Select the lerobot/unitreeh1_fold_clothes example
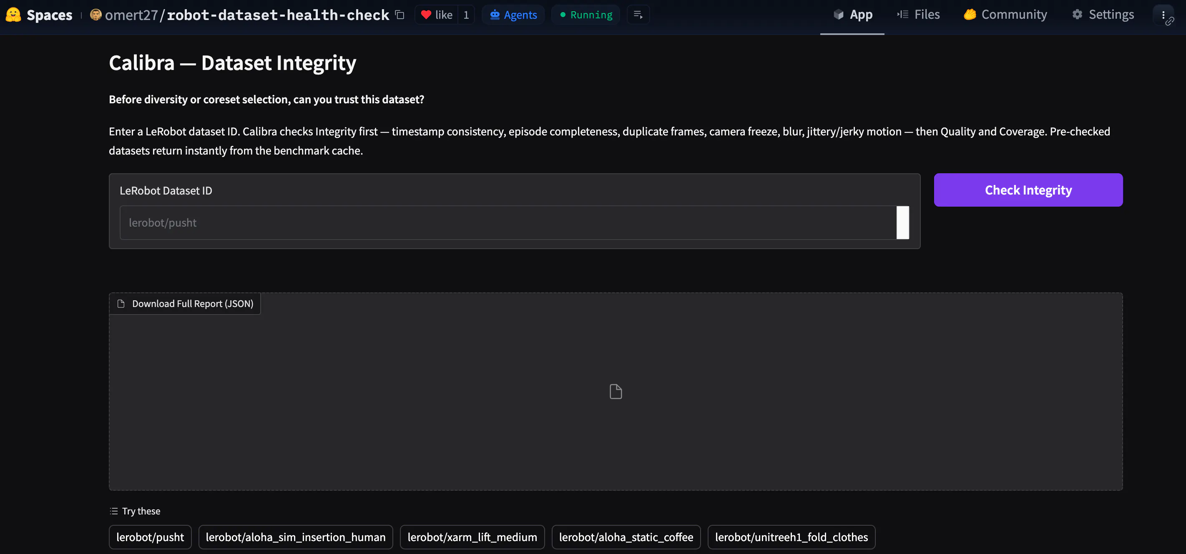This screenshot has width=1186, height=554. coord(792,537)
